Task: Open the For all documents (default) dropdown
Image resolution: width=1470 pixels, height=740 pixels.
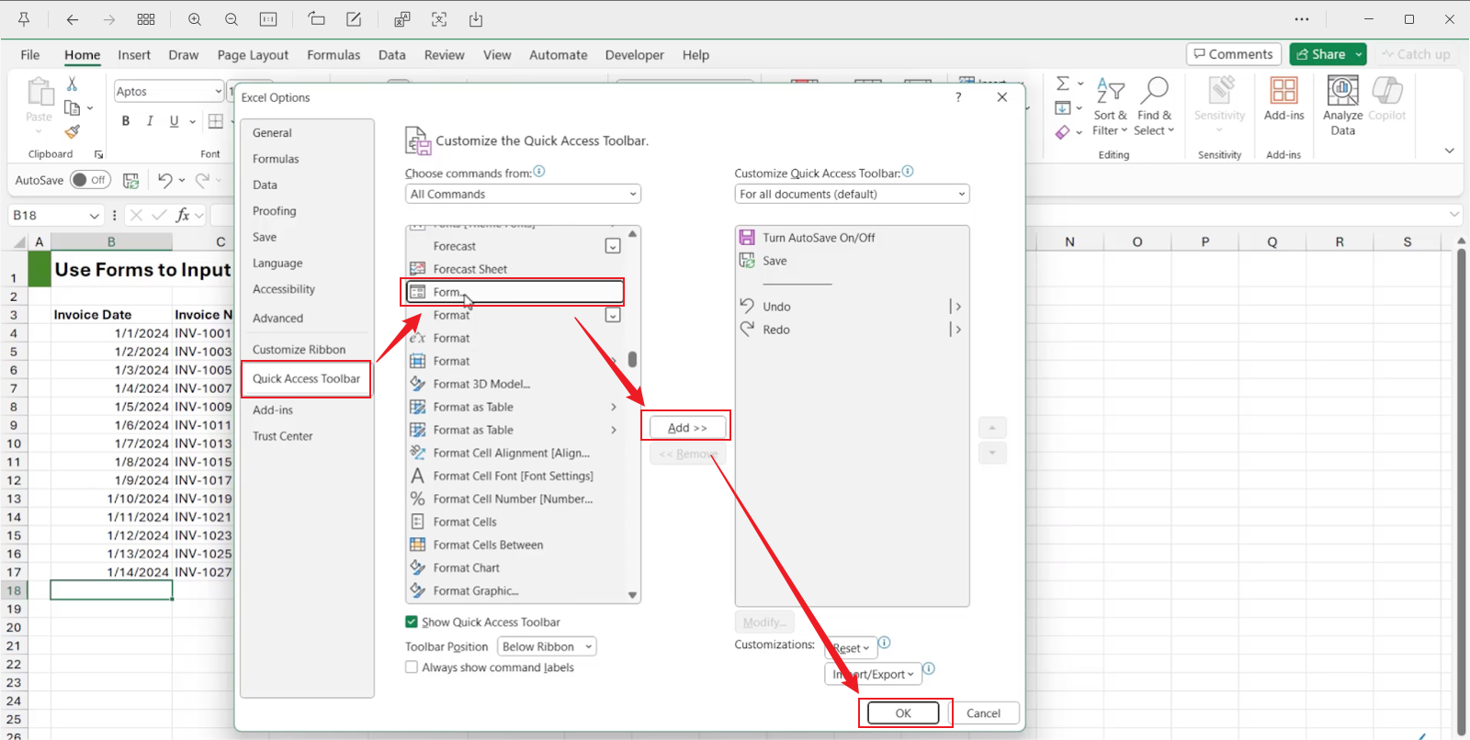Action: point(852,194)
